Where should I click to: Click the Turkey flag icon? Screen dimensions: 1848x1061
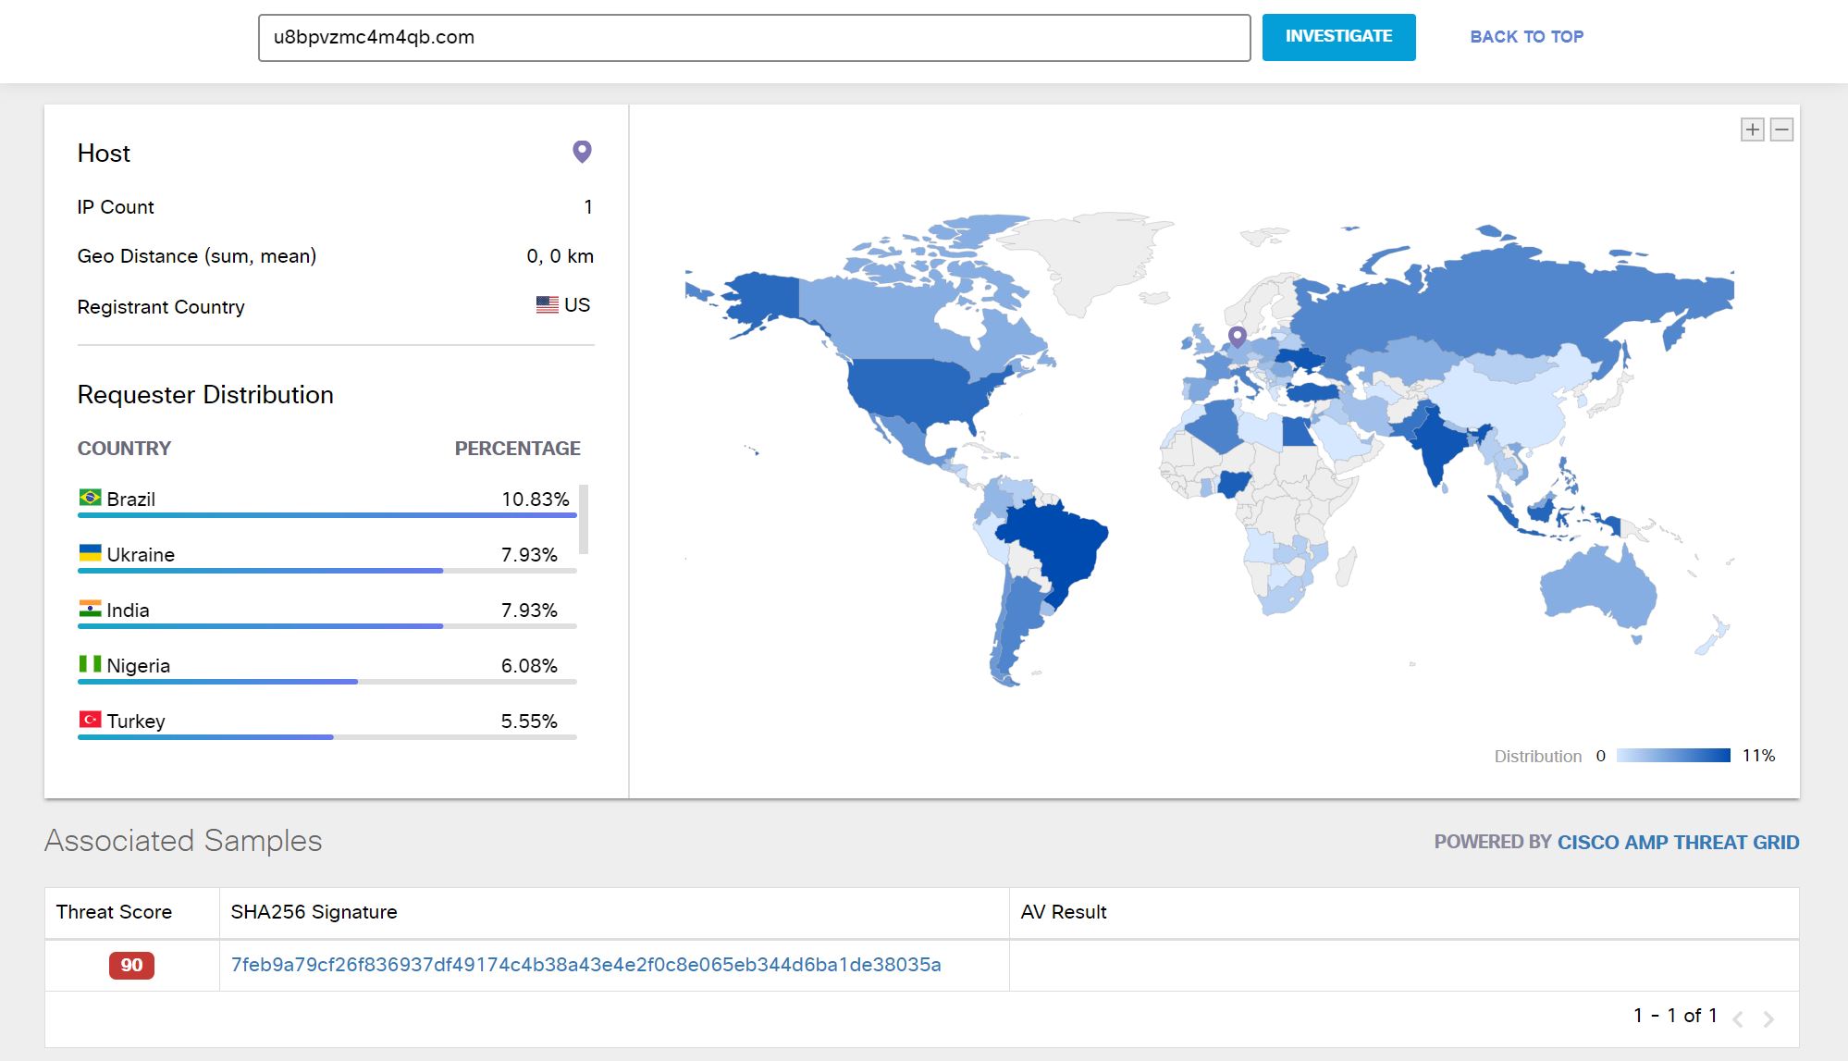pos(90,720)
